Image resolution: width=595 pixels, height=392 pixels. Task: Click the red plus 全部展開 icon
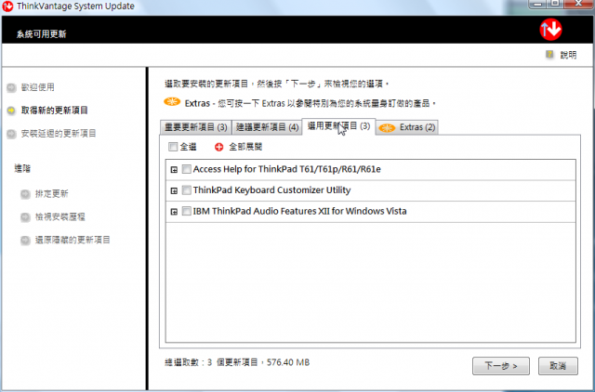(219, 147)
